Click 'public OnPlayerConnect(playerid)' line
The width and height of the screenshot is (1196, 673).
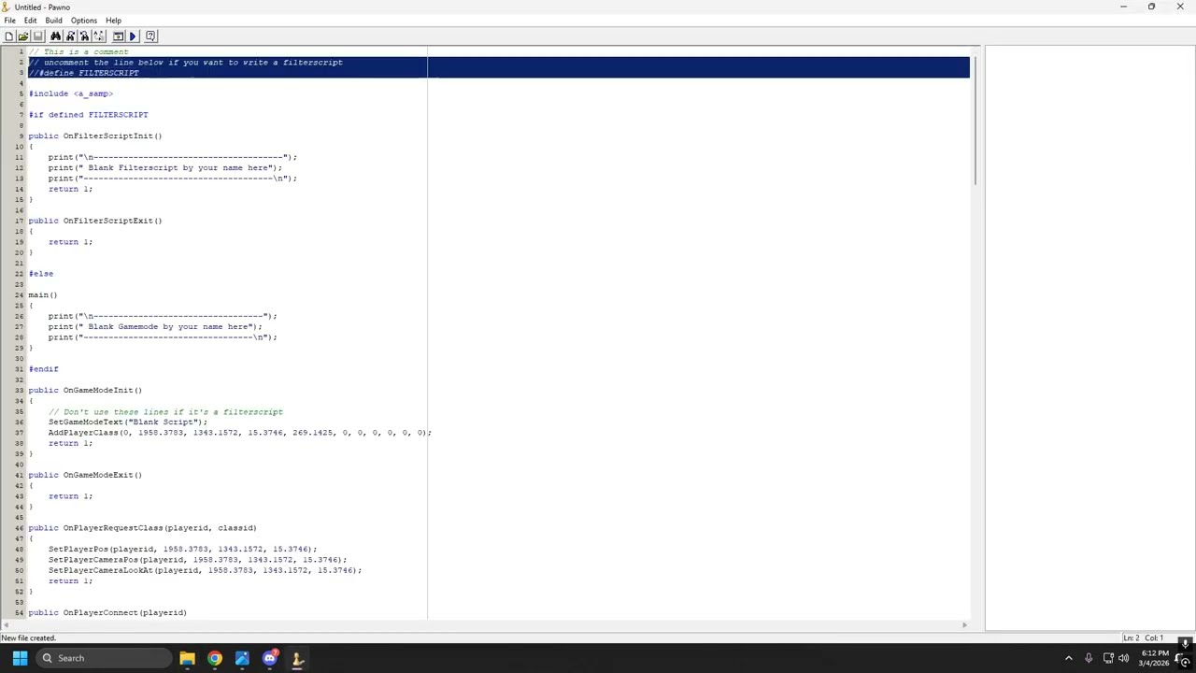click(x=107, y=613)
